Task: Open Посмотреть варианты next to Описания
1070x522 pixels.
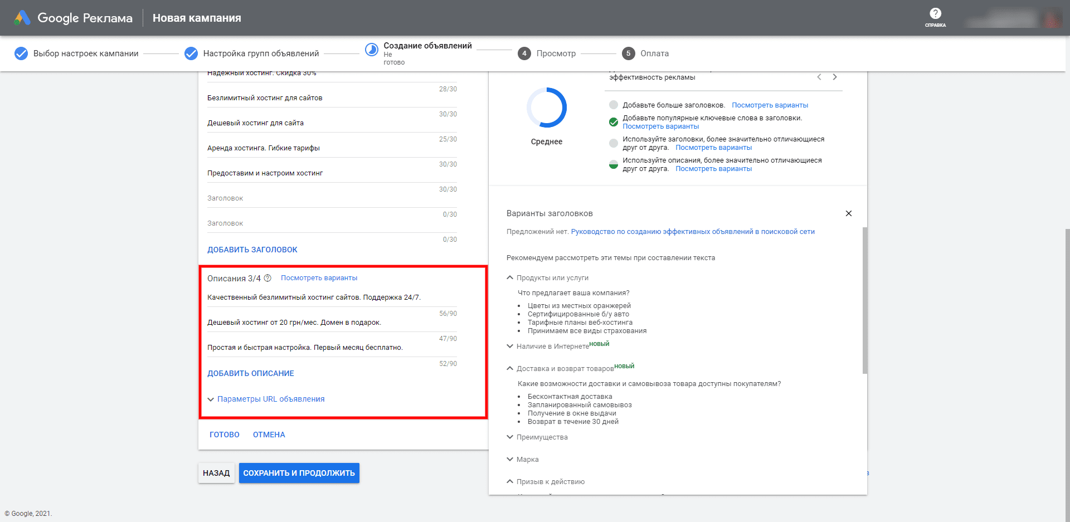Action: click(x=319, y=278)
